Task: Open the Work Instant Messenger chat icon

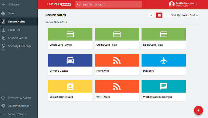Action: (164, 86)
